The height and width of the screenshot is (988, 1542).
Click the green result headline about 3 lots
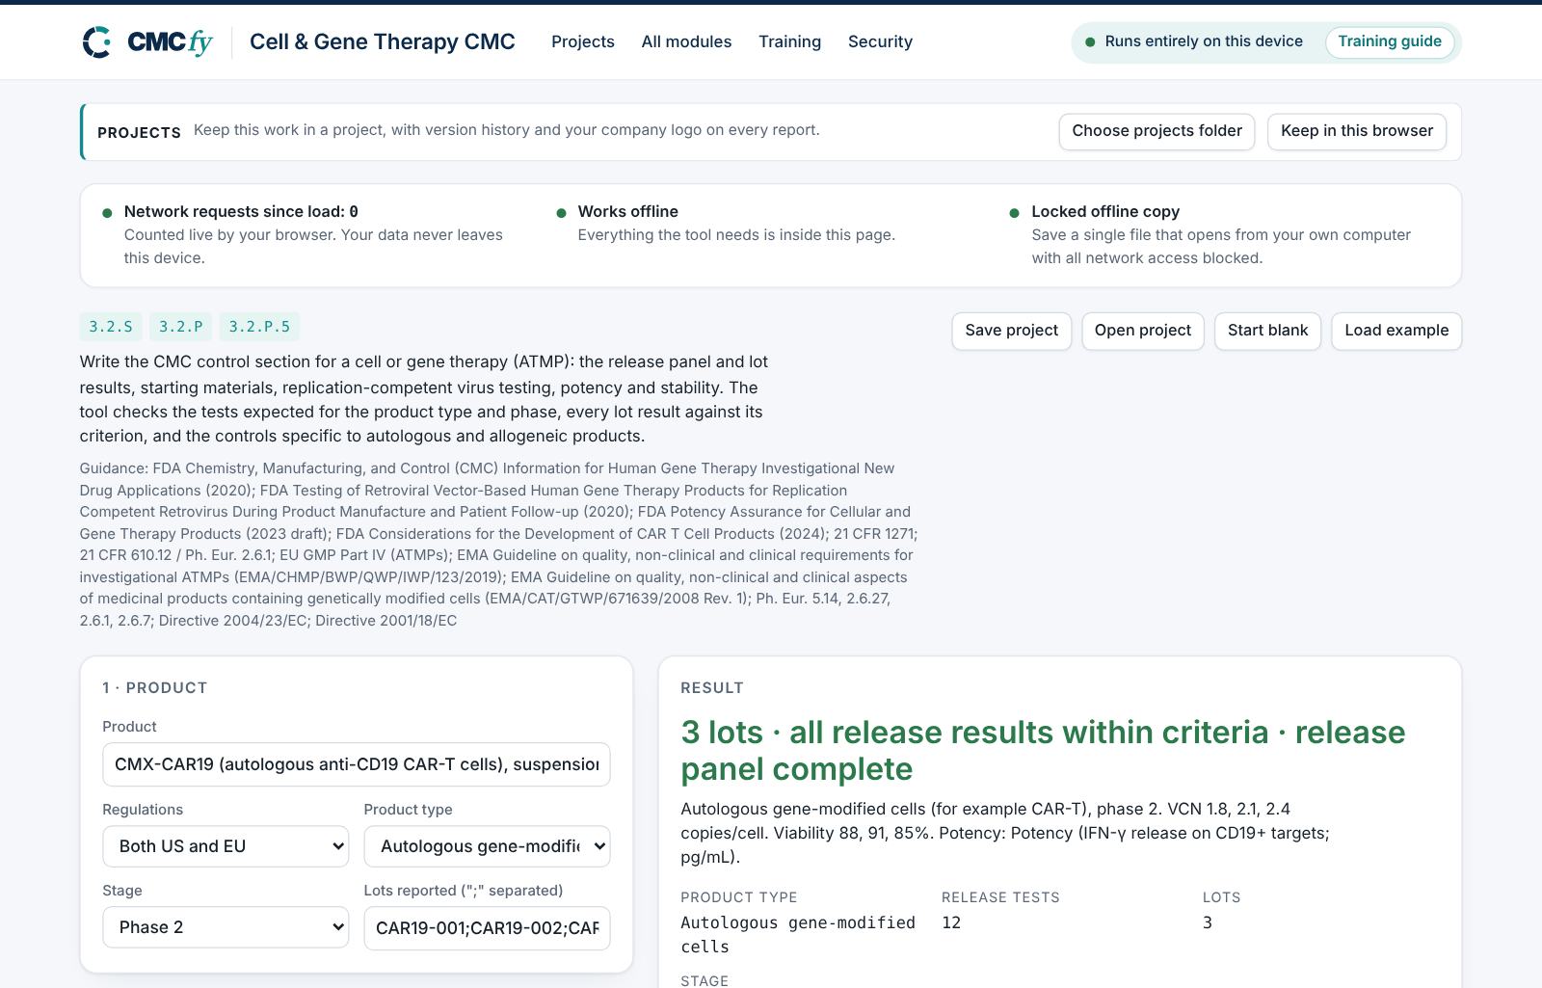tap(1043, 750)
